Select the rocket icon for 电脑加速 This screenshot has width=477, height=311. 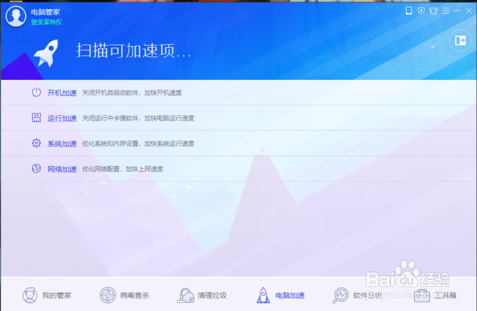[x=263, y=294]
